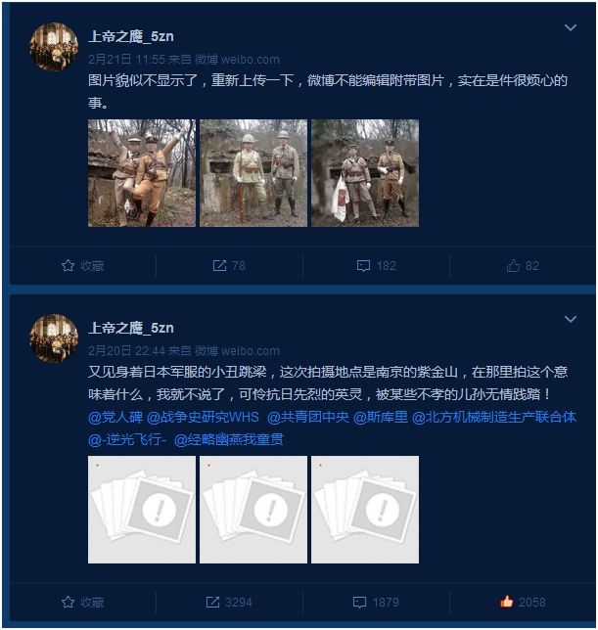Open the @北方机械制造生产联合体 mention
The height and width of the screenshot is (630, 598).
point(494,417)
